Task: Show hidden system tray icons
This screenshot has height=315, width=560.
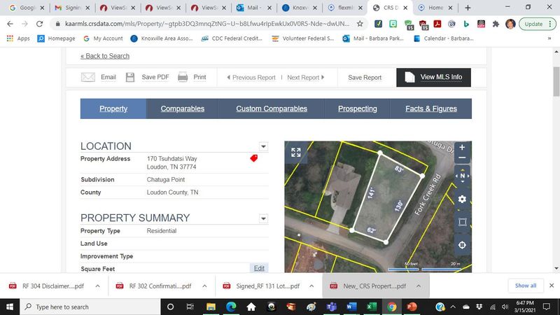Action: tap(453, 307)
